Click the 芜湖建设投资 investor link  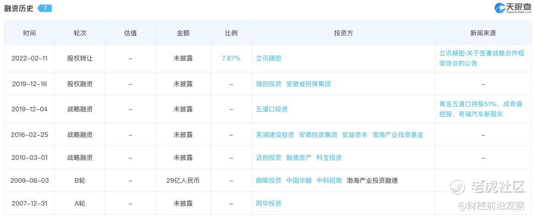[x=275, y=135]
